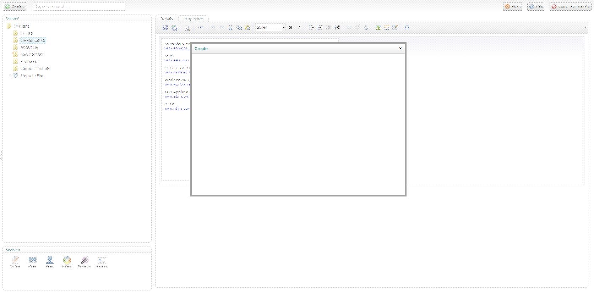
Task: Open the Media section
Action: (32, 262)
